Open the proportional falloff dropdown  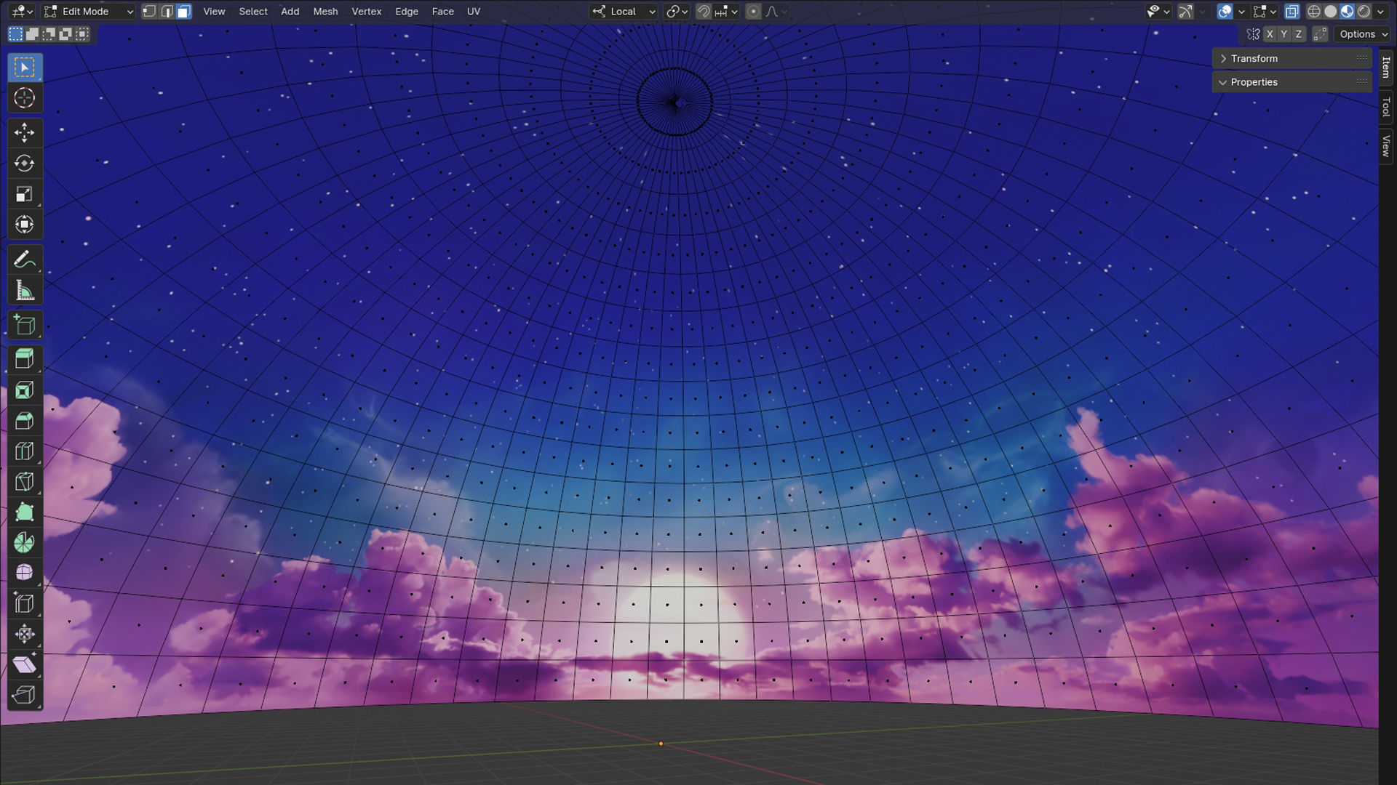click(x=776, y=12)
